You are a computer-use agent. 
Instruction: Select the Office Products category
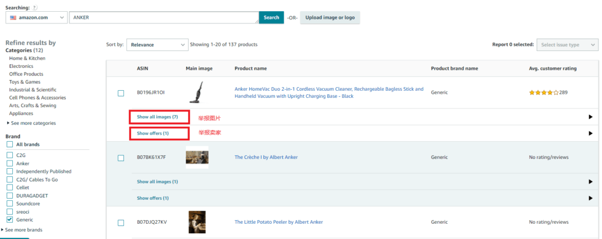[x=26, y=74]
